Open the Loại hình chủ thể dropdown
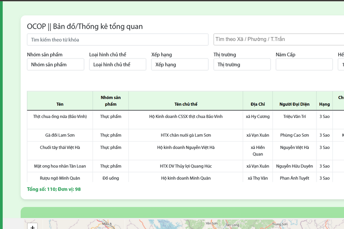Image resolution: width=344 pixels, height=229 pixels. click(x=117, y=64)
